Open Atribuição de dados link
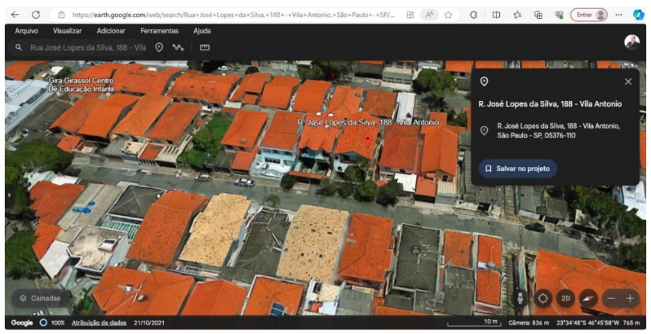651x334 pixels. pyautogui.click(x=99, y=323)
